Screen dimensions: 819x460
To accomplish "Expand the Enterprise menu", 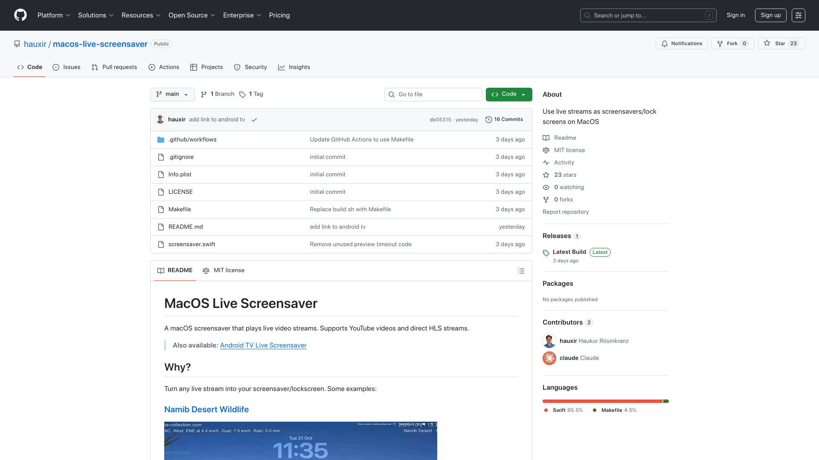I will pos(242,15).
